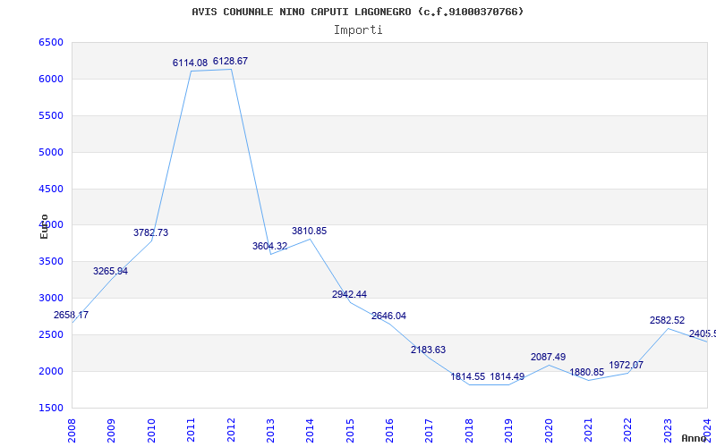Select the data label 1814.49
The image size is (716, 447).
click(x=507, y=377)
